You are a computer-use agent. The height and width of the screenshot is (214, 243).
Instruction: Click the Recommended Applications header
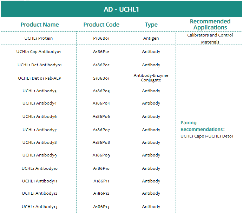pos(210,25)
